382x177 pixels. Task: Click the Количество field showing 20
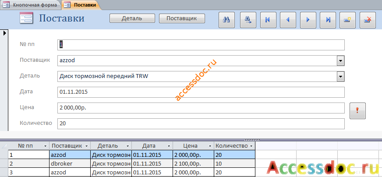click(x=201, y=124)
